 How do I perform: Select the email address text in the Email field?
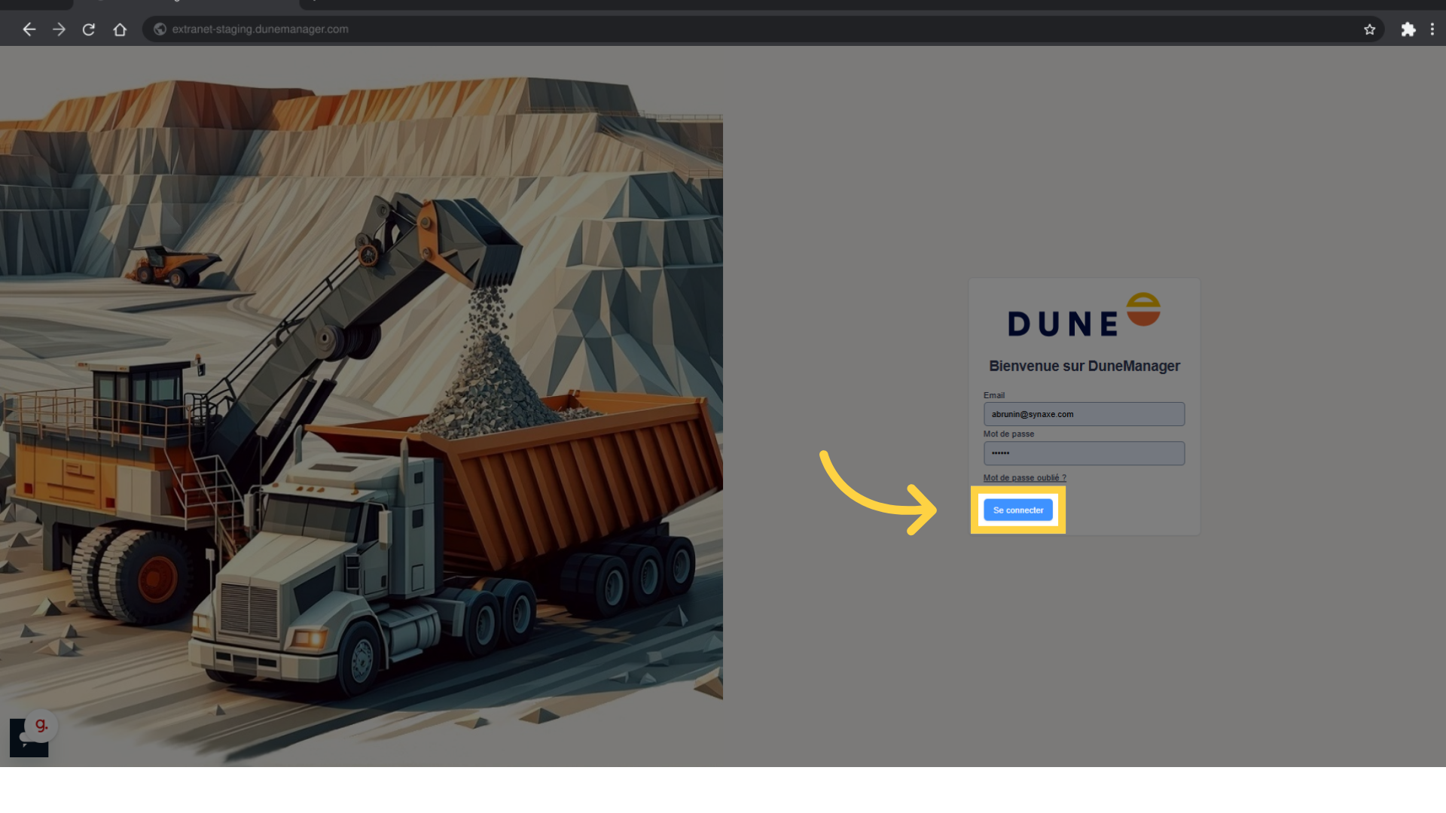[1032, 414]
